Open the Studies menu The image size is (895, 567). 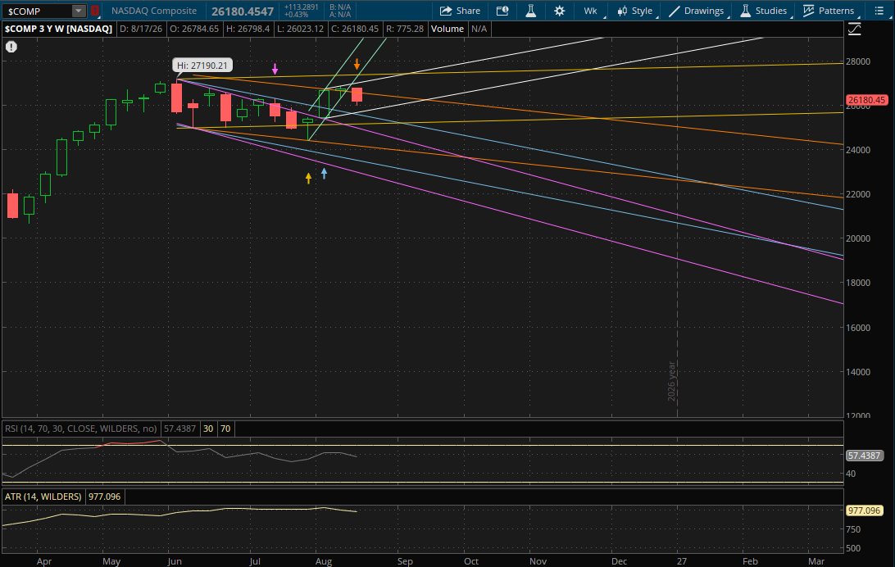click(x=764, y=11)
